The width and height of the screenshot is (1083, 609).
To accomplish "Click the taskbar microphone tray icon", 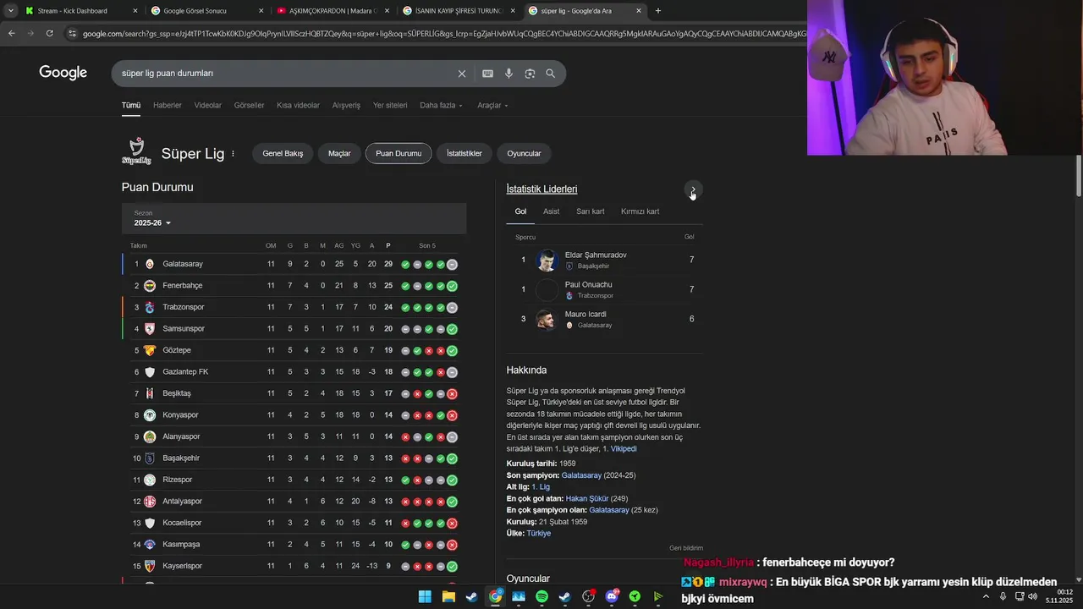I will point(1003,596).
